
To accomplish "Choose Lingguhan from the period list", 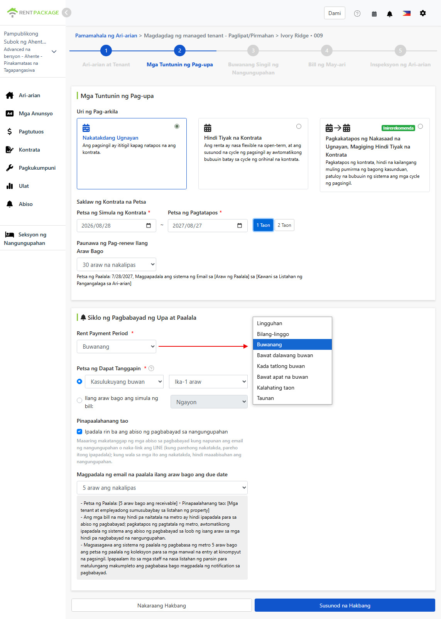I will click(292, 323).
